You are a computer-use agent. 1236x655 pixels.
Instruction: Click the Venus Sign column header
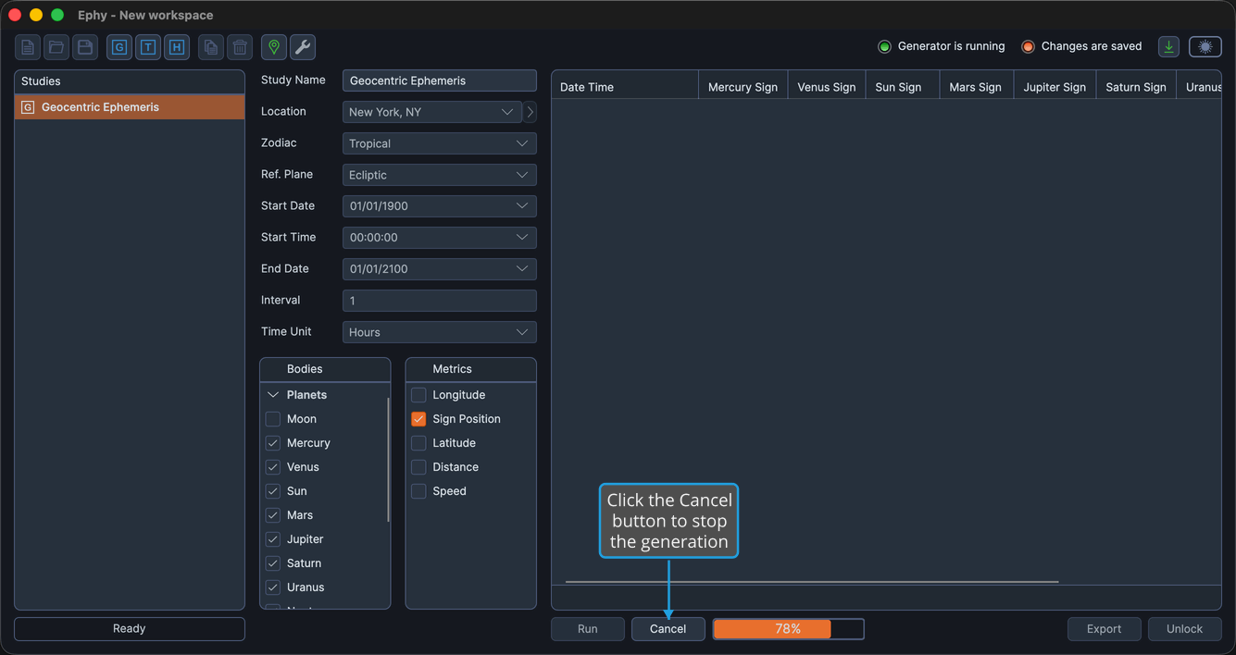click(827, 87)
